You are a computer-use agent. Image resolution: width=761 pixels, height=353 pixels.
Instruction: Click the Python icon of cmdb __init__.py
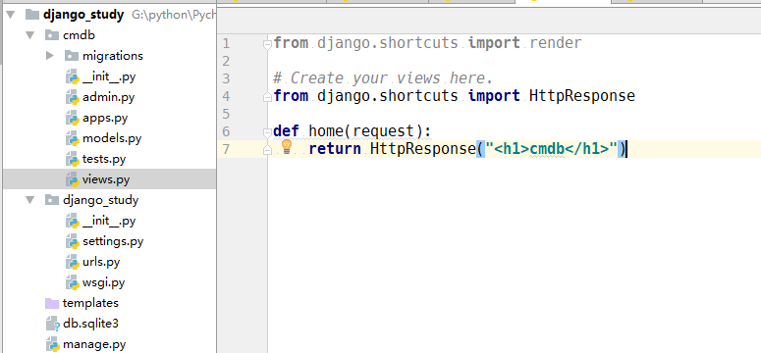tap(73, 76)
